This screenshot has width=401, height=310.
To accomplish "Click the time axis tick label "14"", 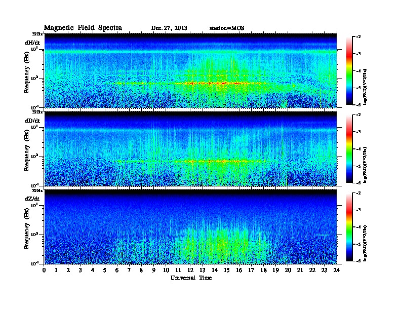I will coord(215,270).
